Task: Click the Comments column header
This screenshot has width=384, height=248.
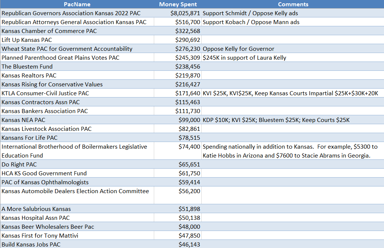Action: point(293,4)
